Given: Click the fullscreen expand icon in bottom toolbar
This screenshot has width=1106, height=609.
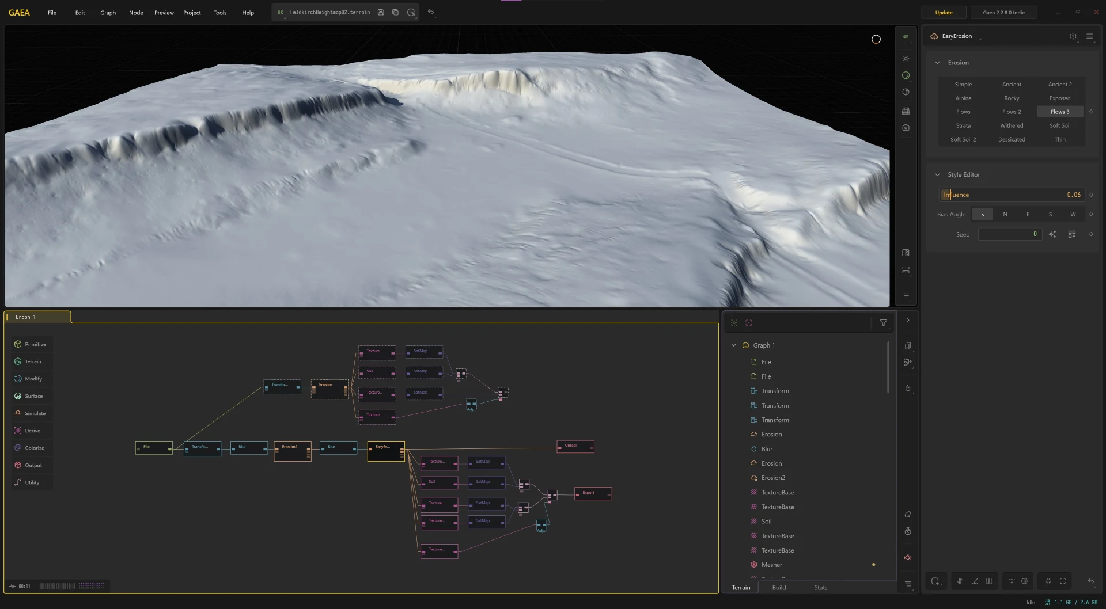Looking at the screenshot, I should 1063,581.
